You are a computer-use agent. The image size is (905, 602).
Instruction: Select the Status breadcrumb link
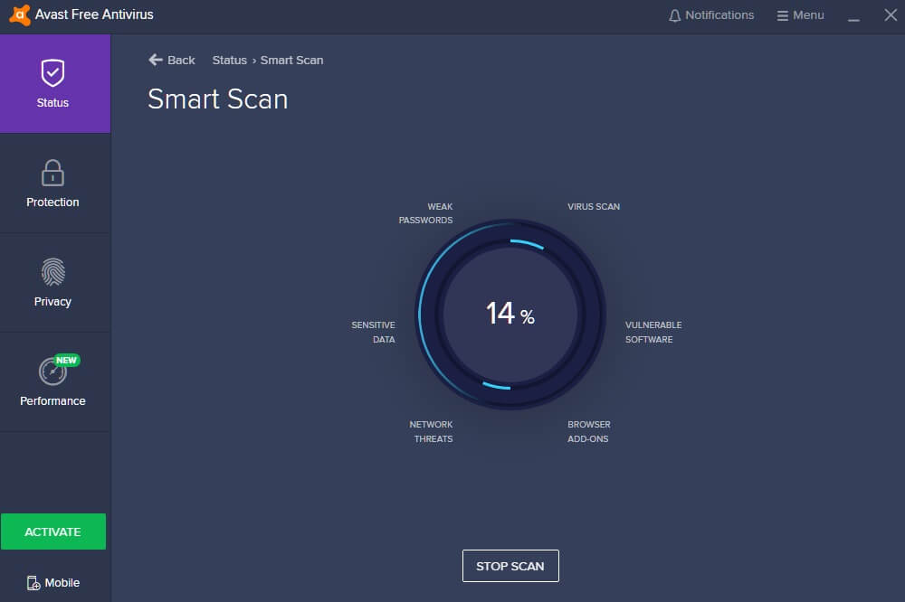click(229, 60)
